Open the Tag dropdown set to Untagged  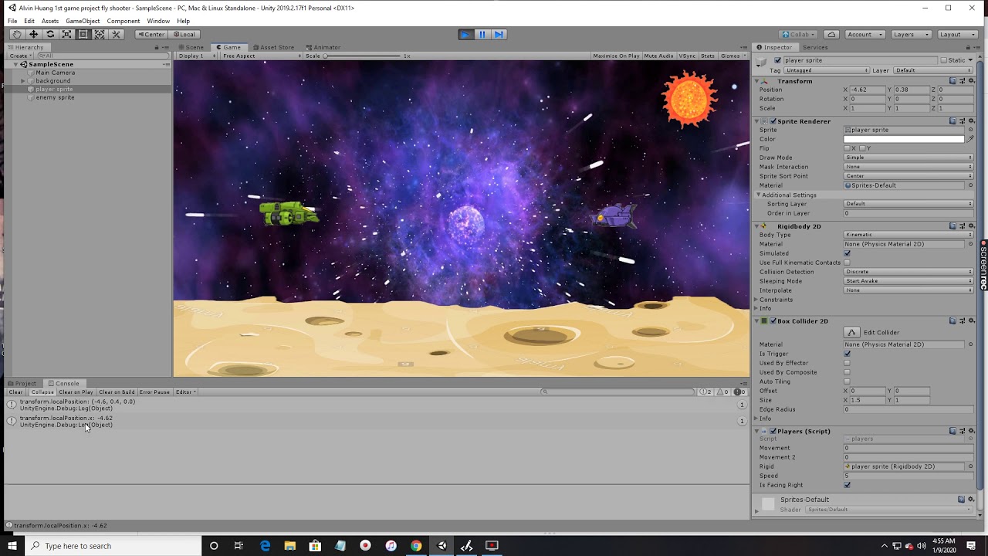coord(827,70)
